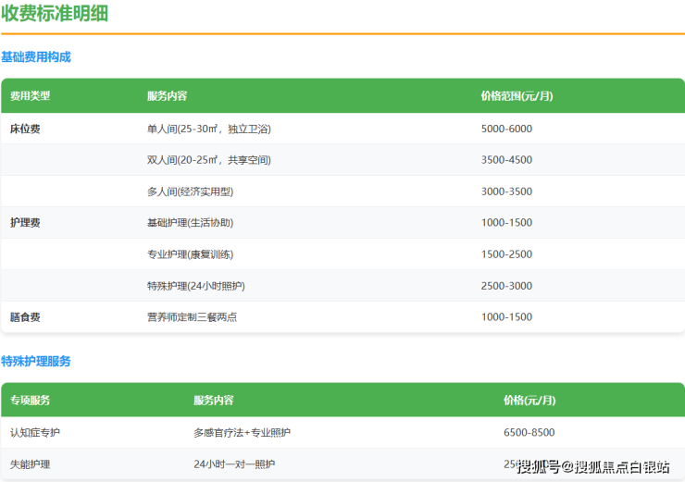Screen dimensions: 685x482
Task: Click the 搜狐号@搜狐焦点白银站 watermark
Action: [593, 467]
